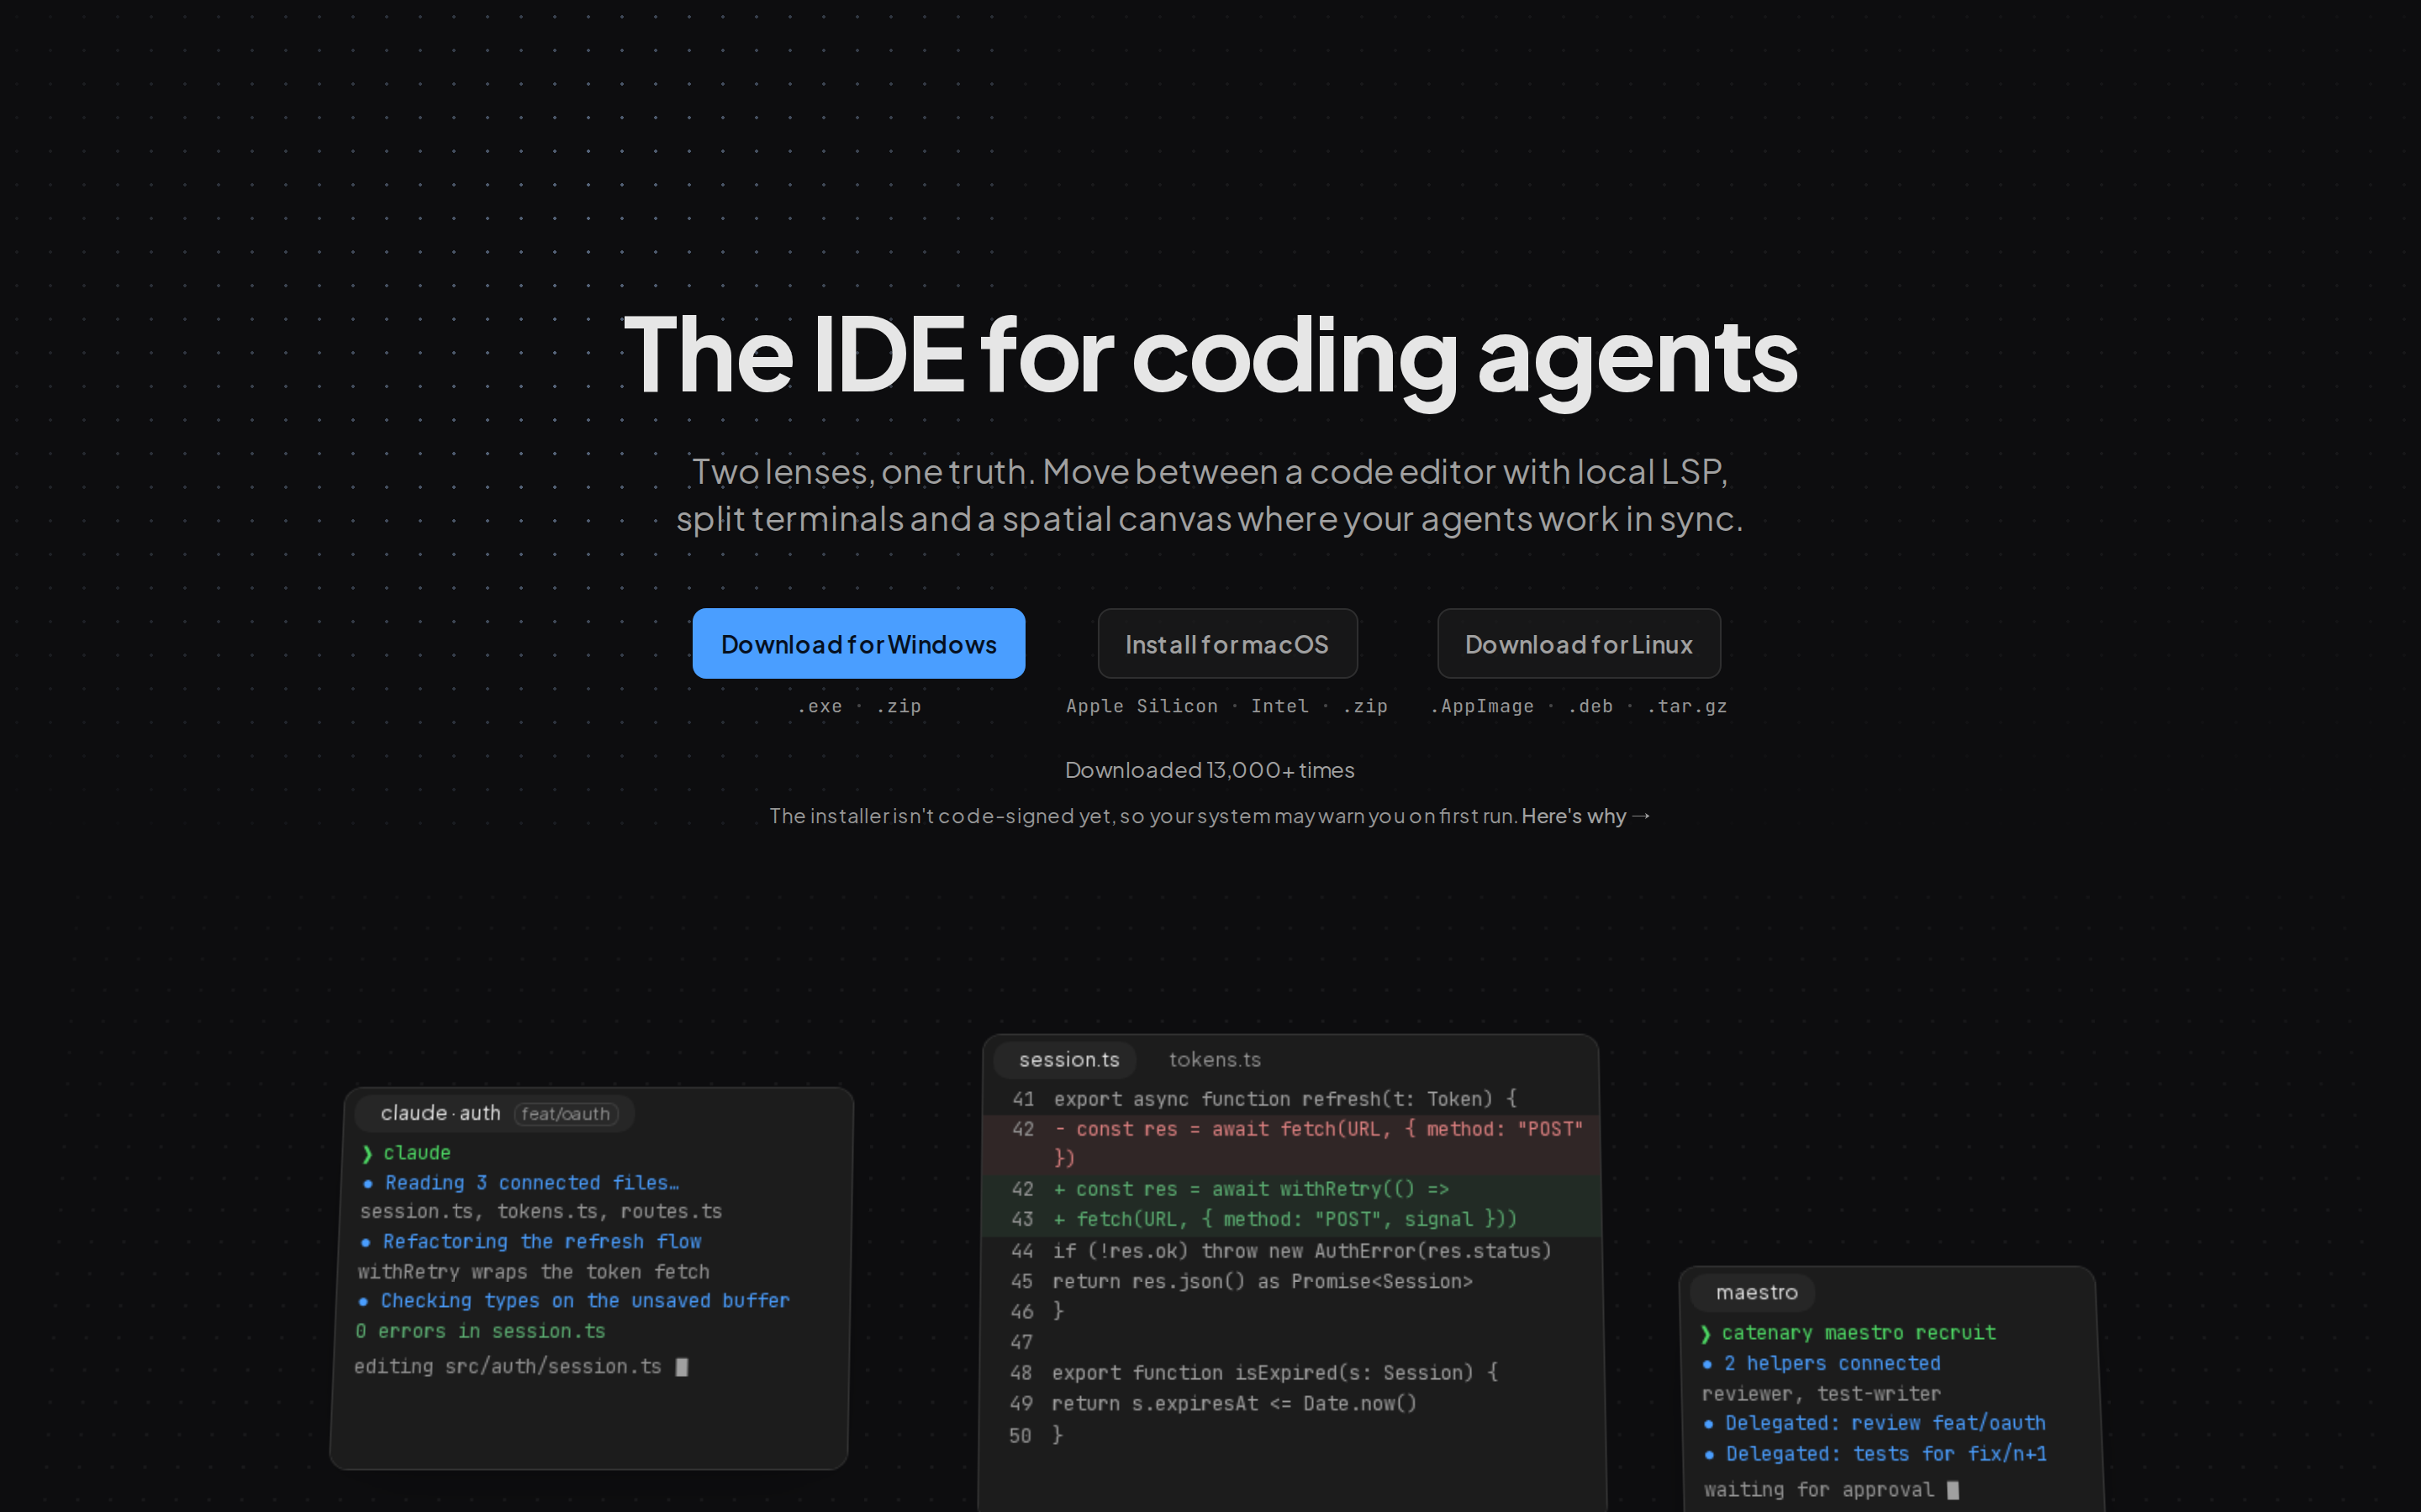Screen dimensions: 2421x1512
Task: Click "Checking types on the unsaved buffer" line
Action: [574, 1301]
